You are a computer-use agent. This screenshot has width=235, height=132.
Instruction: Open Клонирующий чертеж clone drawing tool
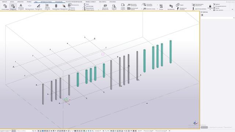click(x=133, y=9)
